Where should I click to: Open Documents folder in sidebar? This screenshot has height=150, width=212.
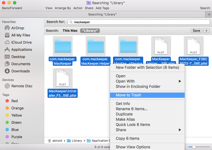point(17,64)
